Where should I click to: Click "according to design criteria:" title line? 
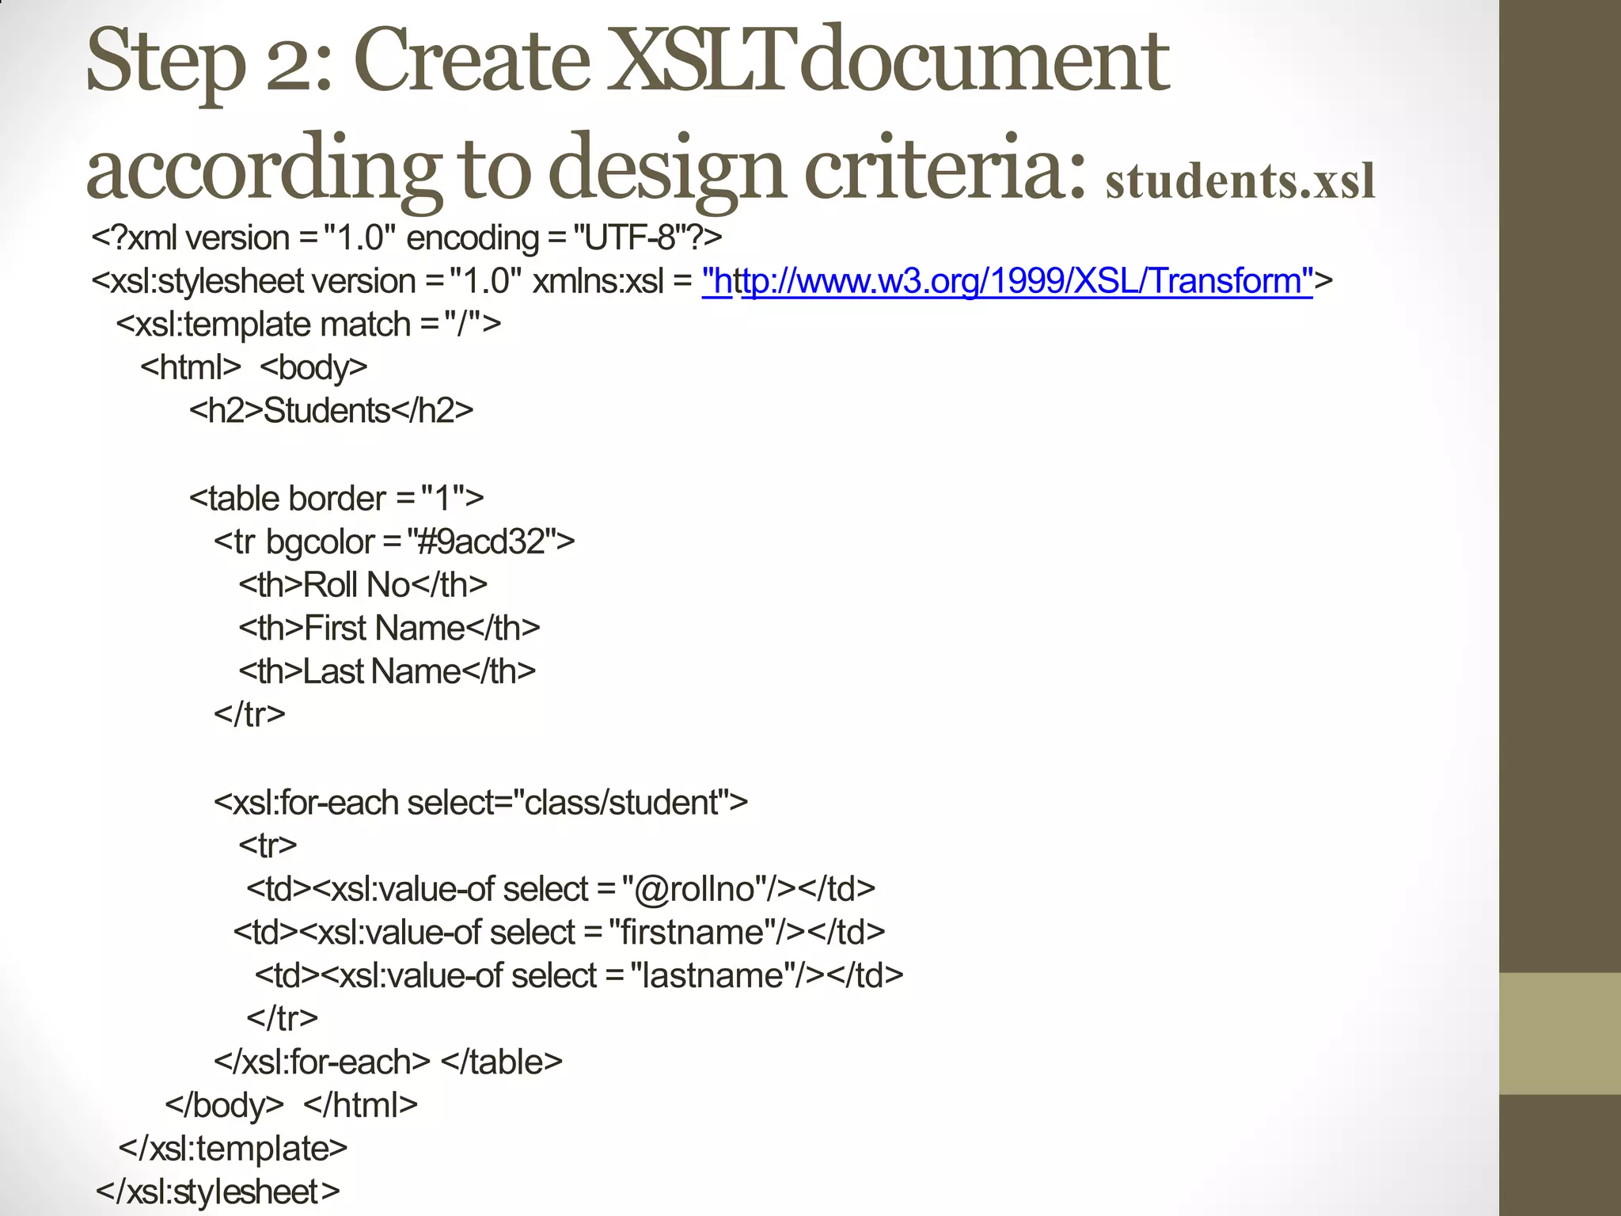(x=585, y=169)
